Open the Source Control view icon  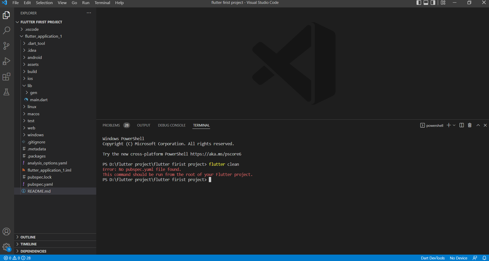coord(6,46)
